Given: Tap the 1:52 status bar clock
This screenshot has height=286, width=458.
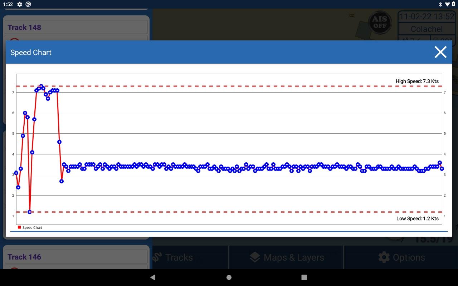Looking at the screenshot, I should click(x=7, y=4).
